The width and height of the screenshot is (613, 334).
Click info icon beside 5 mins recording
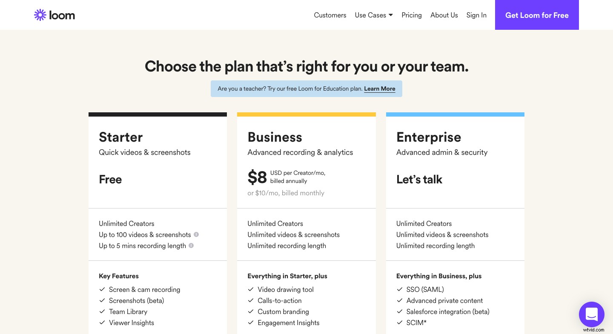[191, 246]
